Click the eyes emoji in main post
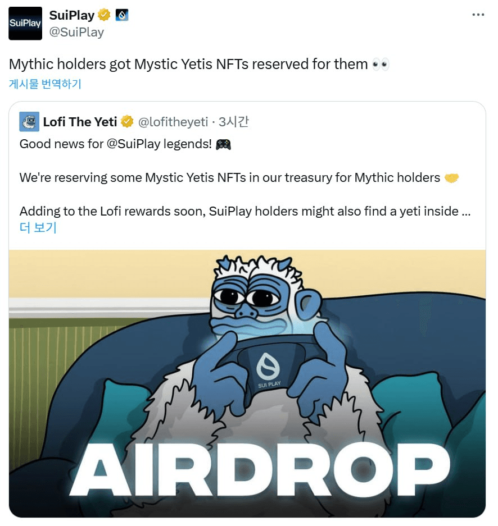Viewport: 498px width, 526px height. (381, 64)
